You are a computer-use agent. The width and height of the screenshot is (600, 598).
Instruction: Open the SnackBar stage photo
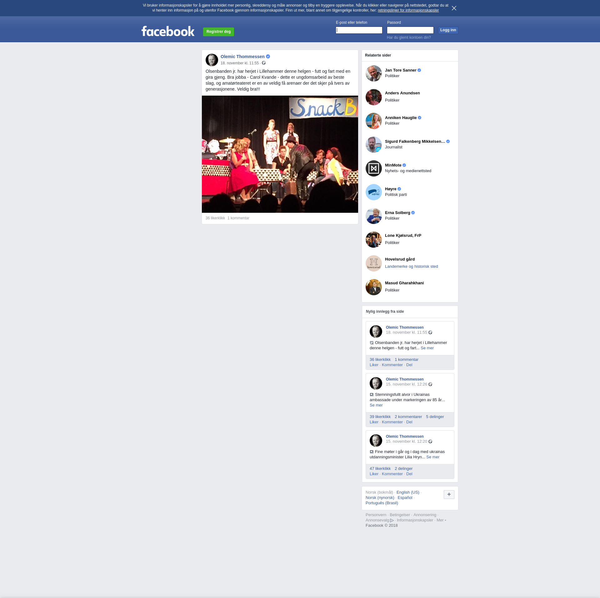[x=280, y=154]
